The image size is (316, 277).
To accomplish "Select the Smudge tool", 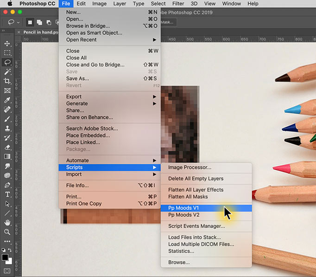I will tap(7, 166).
